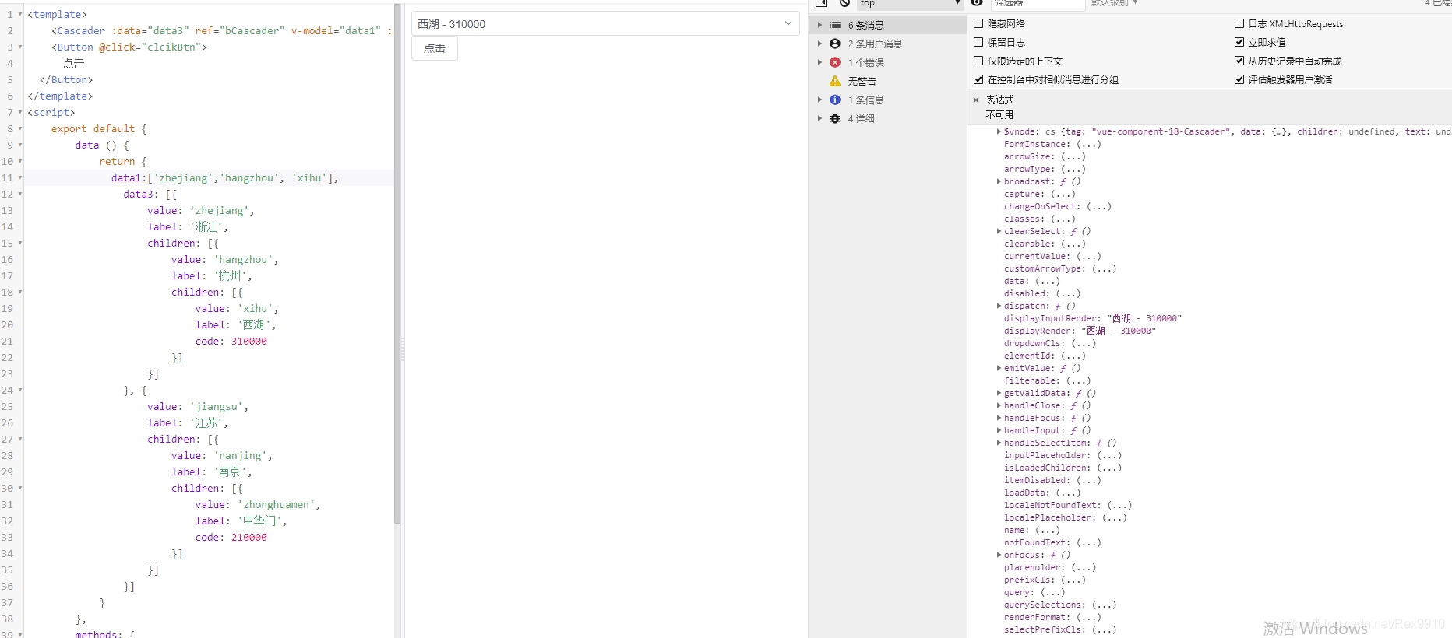1452x638 pixels.
Task: Expand the emitValue function property
Action: [x=999, y=368]
